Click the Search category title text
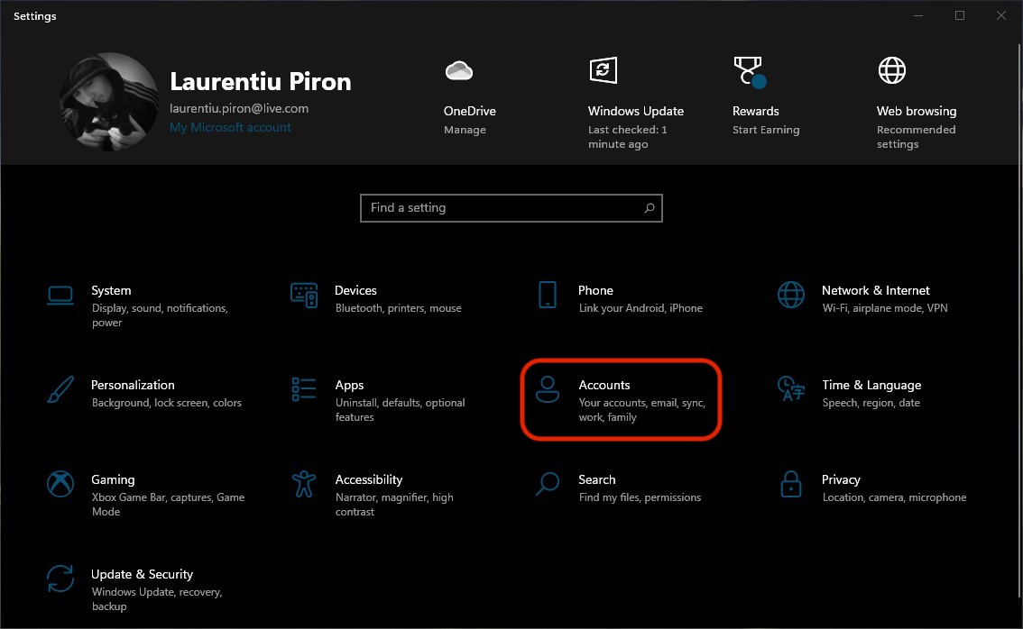This screenshot has width=1023, height=629. point(597,479)
